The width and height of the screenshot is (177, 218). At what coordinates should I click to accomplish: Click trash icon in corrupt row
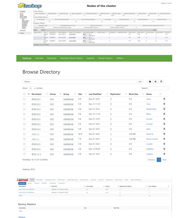click(x=164, y=124)
